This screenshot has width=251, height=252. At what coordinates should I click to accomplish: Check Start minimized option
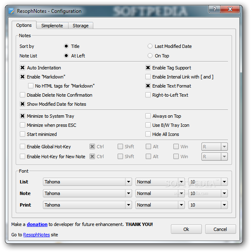(x=22, y=134)
